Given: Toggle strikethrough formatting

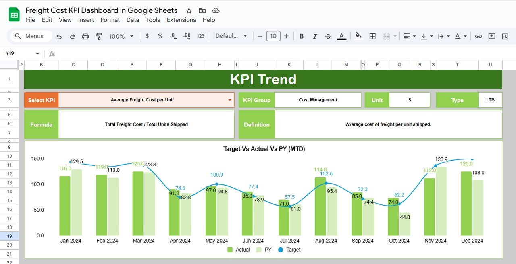Looking at the screenshot, I should [328, 36].
